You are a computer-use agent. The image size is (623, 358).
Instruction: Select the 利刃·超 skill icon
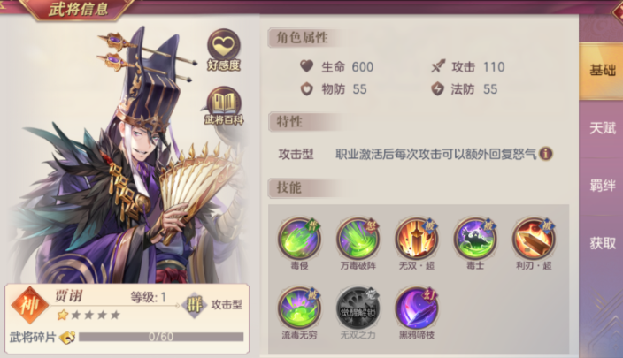pyautogui.click(x=534, y=239)
